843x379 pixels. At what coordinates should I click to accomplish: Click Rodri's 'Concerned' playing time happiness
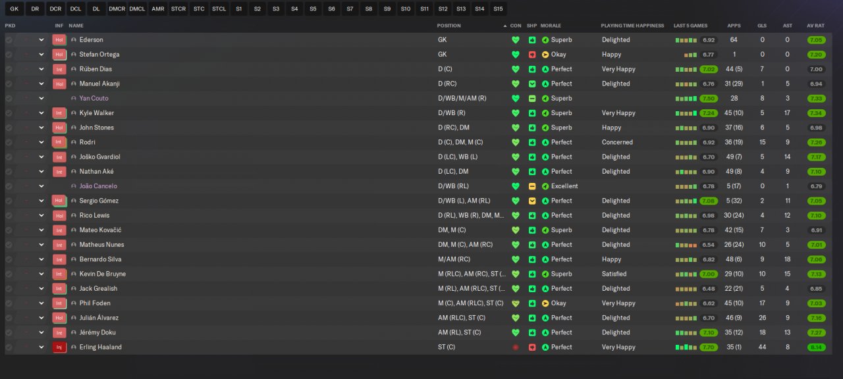click(617, 142)
